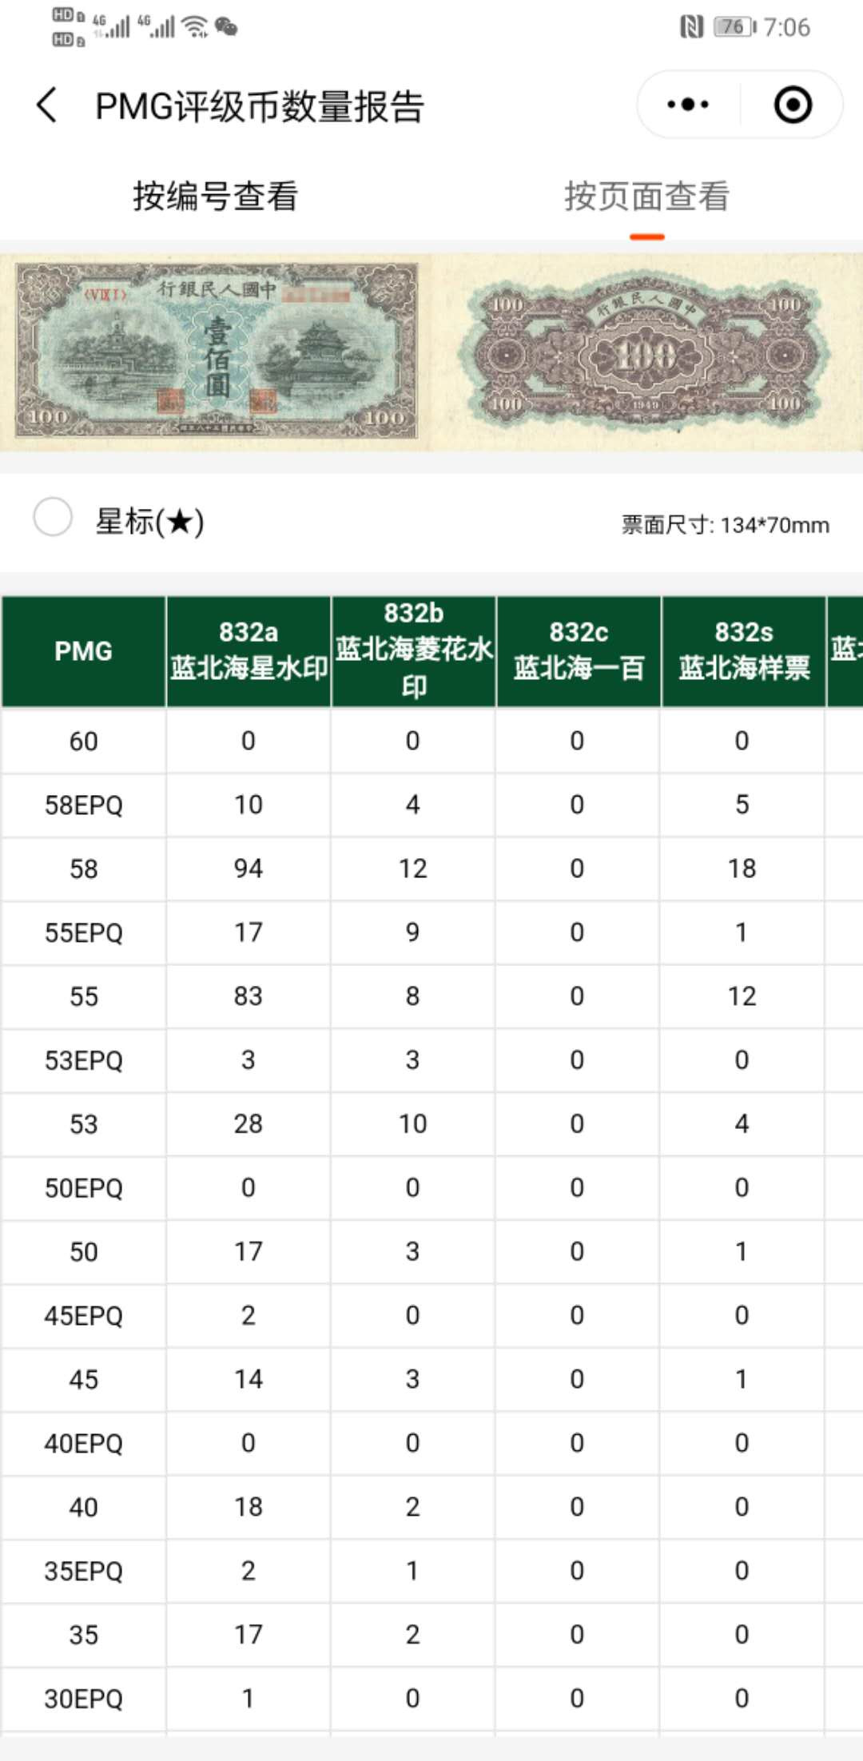Click the value 94 under column 832a
Image resolution: width=863 pixels, height=1761 pixels.
[x=247, y=869]
